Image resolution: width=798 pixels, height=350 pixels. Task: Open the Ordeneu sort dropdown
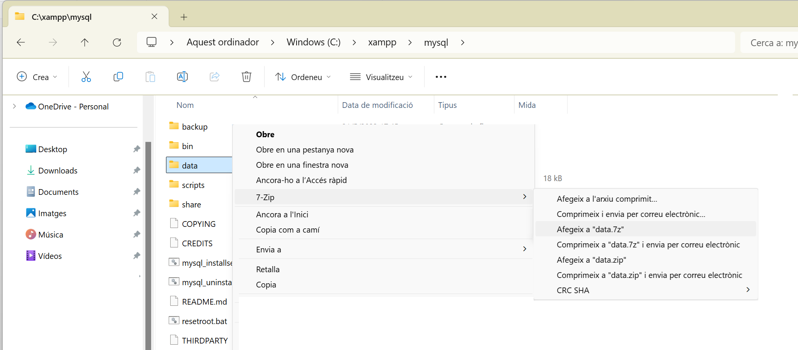pos(303,77)
